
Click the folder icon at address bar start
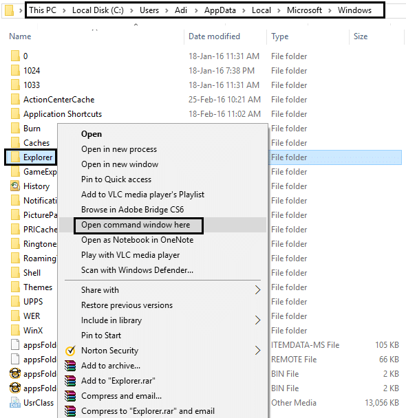coord(9,10)
